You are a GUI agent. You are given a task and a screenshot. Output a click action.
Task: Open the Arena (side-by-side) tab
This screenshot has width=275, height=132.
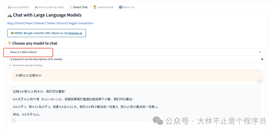49,7
